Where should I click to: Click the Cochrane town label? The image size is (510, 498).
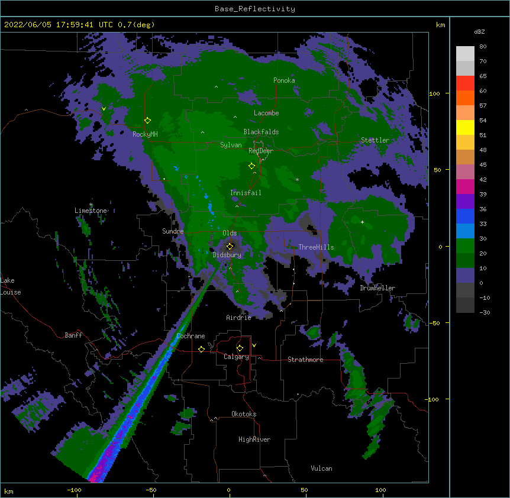[191, 336]
